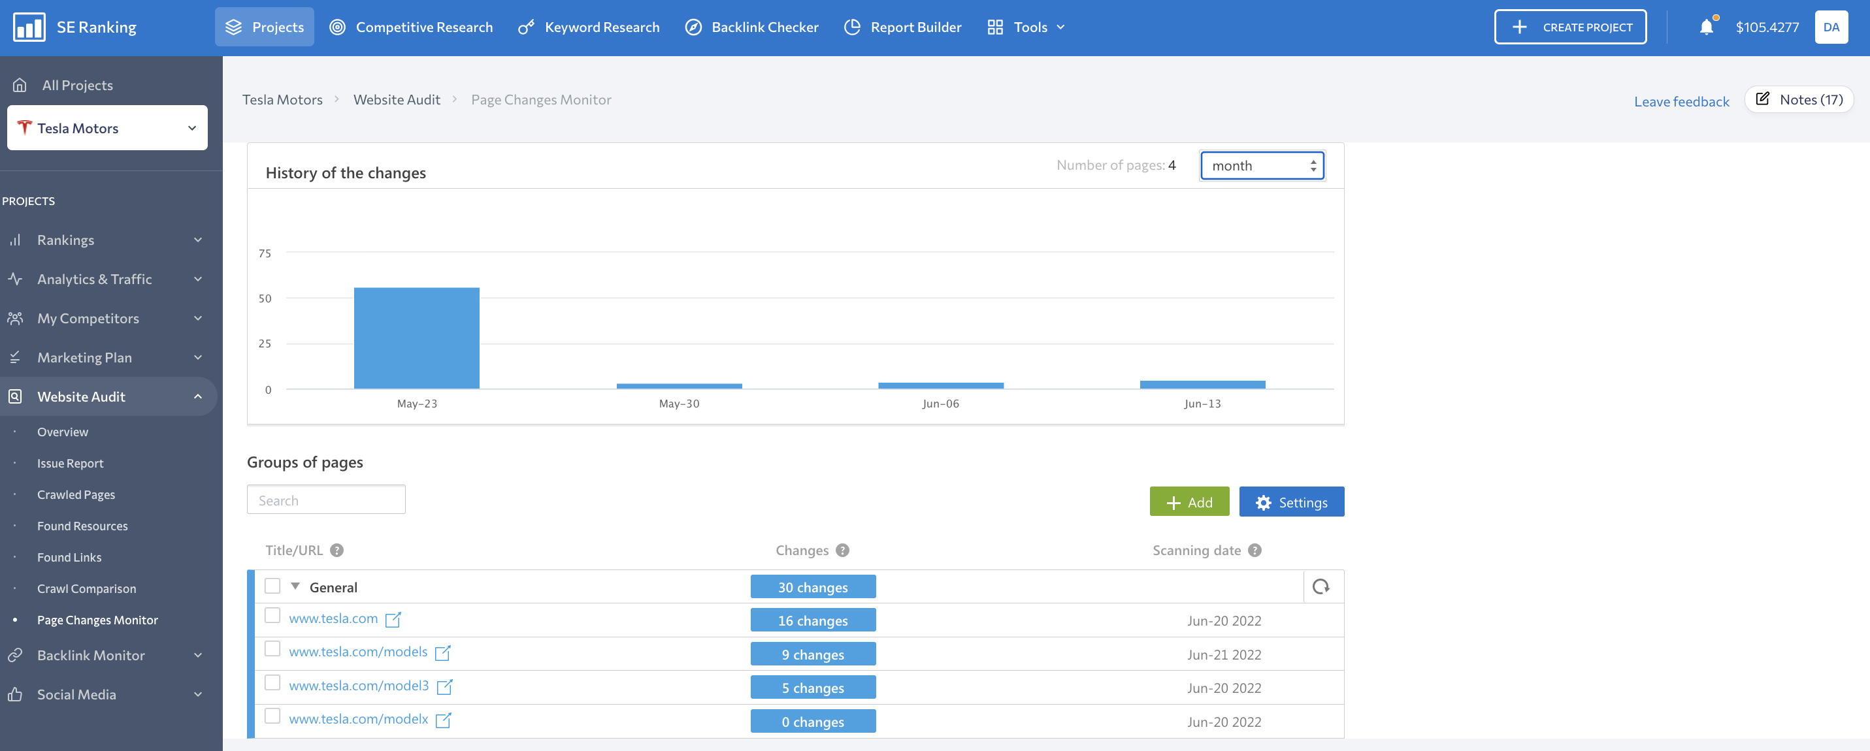Open www.tesla.com/model3 external link icon
The width and height of the screenshot is (1870, 751).
(444, 686)
